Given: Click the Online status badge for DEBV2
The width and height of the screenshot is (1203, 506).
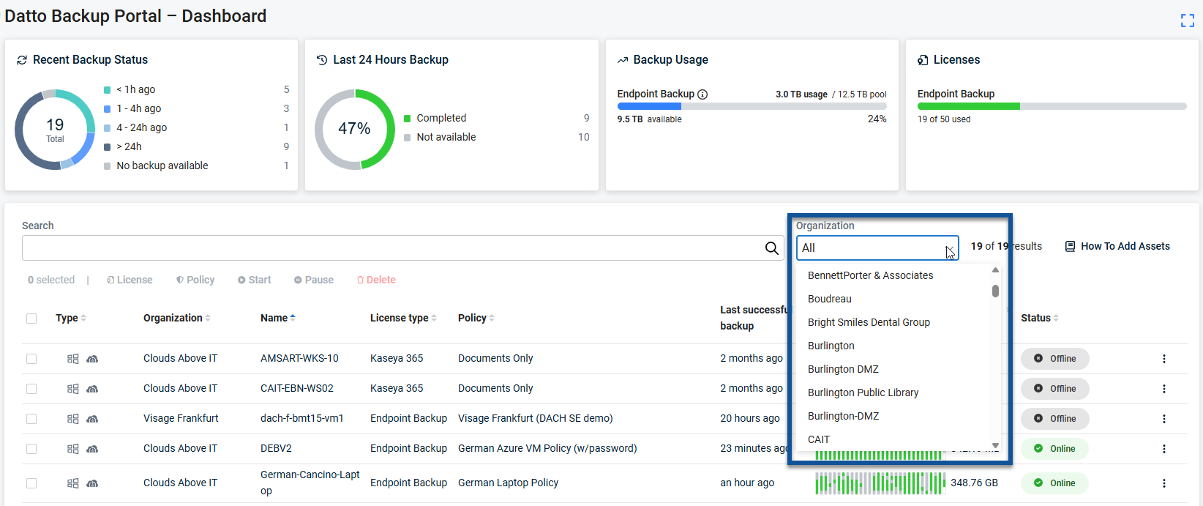Looking at the screenshot, I should pos(1054,449).
